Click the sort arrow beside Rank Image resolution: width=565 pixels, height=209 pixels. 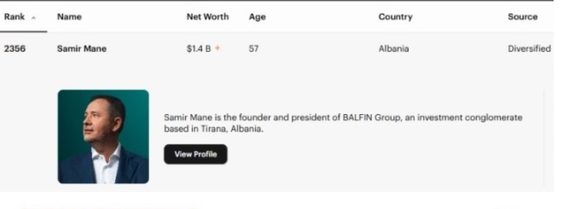[x=33, y=17]
